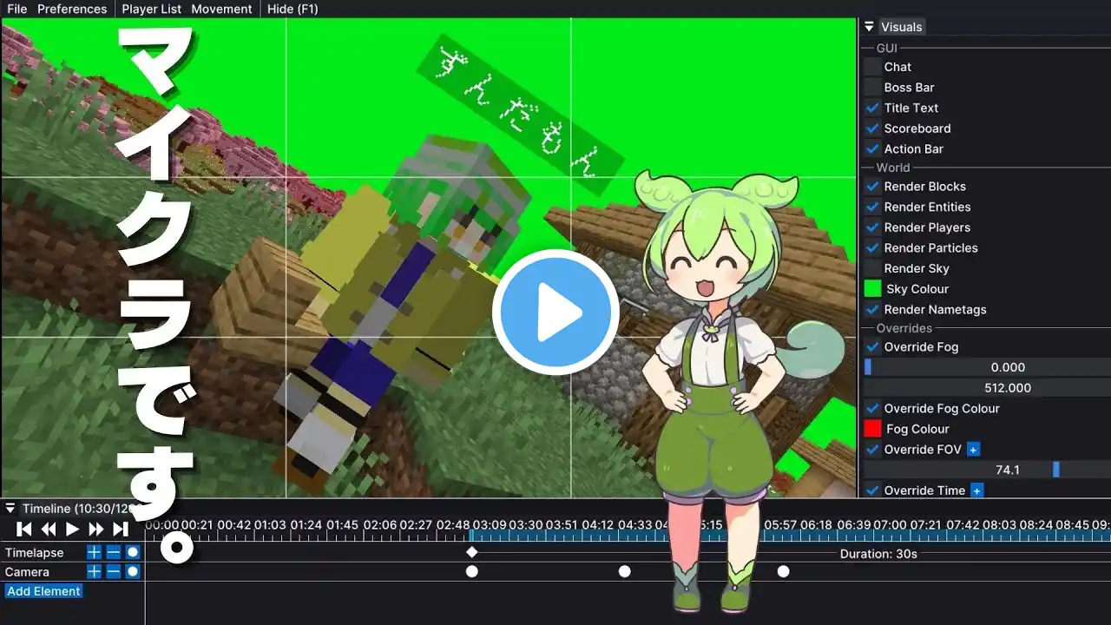Uncheck Render Players
This screenshot has width=1111, height=625.
(873, 227)
